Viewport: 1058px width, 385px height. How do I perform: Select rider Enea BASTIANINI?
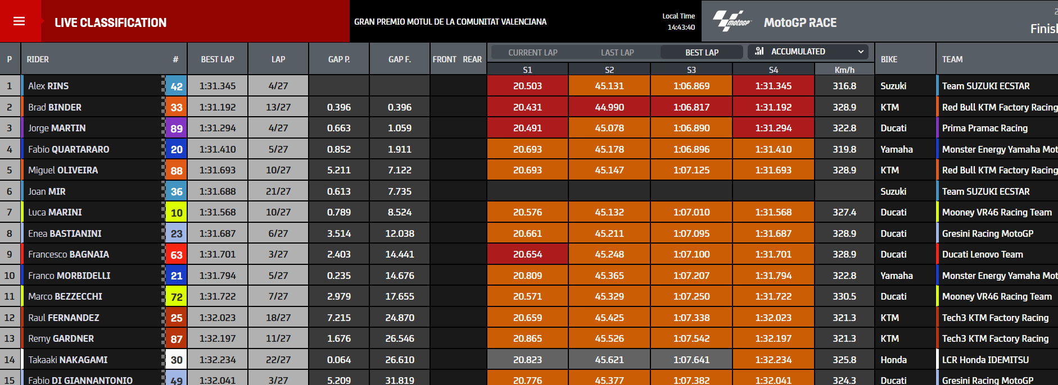click(65, 233)
